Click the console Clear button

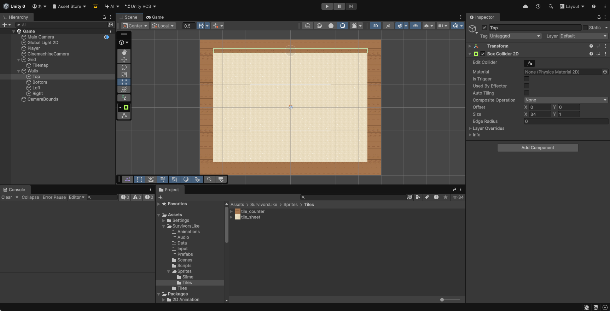tap(7, 197)
